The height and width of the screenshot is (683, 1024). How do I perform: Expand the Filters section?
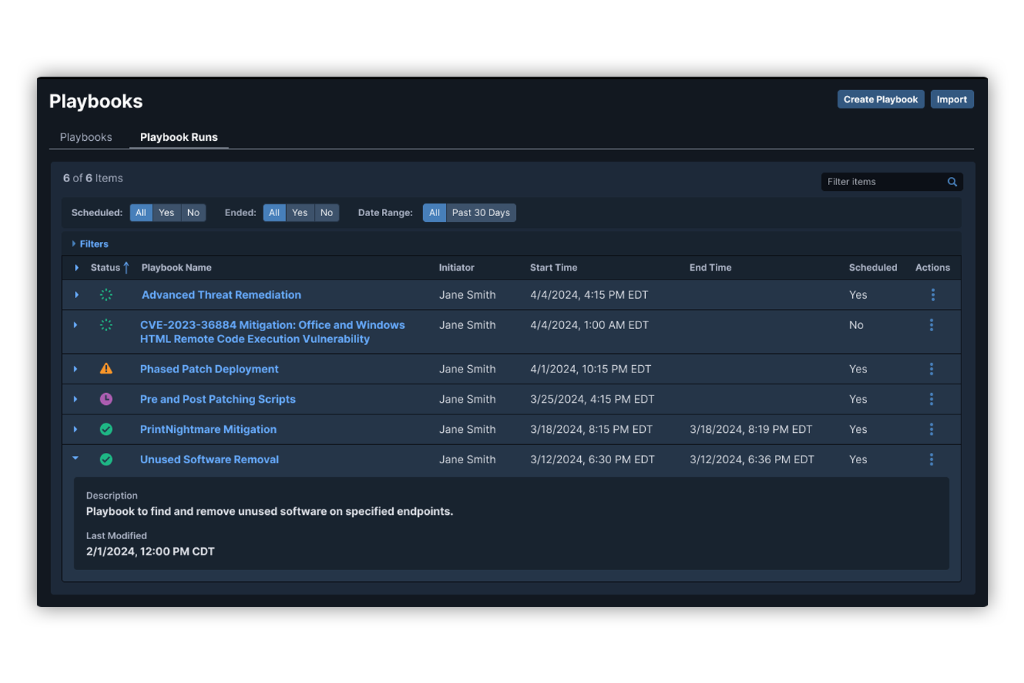[90, 243]
